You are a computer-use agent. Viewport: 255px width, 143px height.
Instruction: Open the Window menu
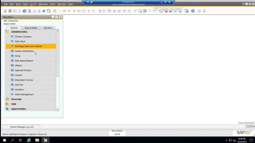click(62, 4)
